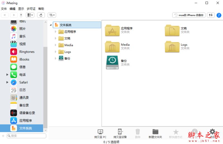This screenshot has height=144, width=223.
Task: Click the blue help question mark icon
Action: coord(219,15)
